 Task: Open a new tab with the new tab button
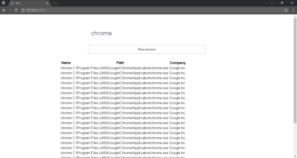55,3
